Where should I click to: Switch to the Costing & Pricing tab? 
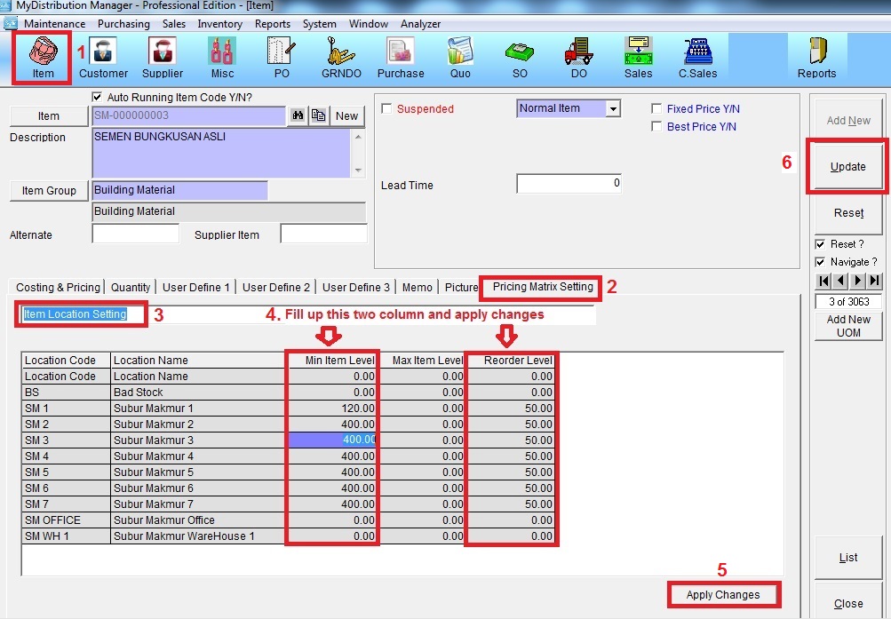point(58,287)
